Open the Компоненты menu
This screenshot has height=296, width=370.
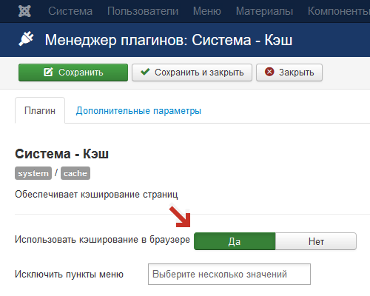339,11
